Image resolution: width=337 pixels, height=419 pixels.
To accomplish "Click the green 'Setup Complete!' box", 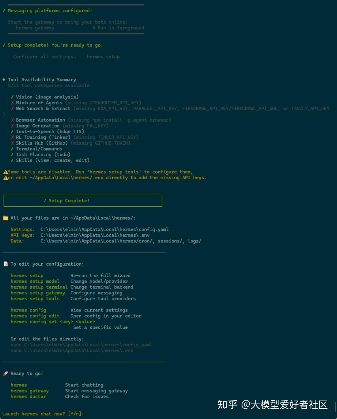I will pos(83,201).
